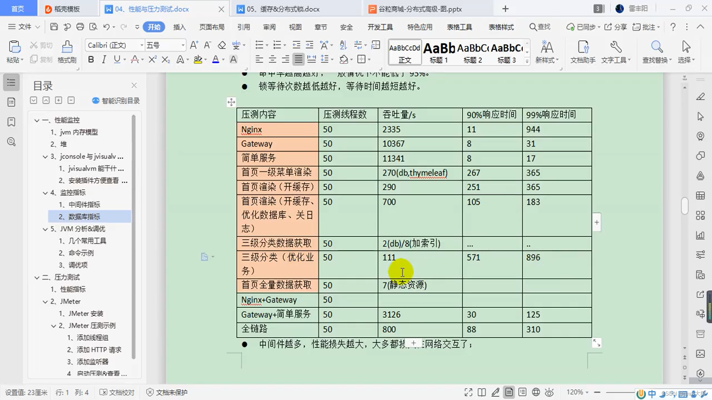Image resolution: width=712 pixels, height=400 pixels.
Task: Click the clear formatting eraser icon
Action: pyautogui.click(x=222, y=45)
